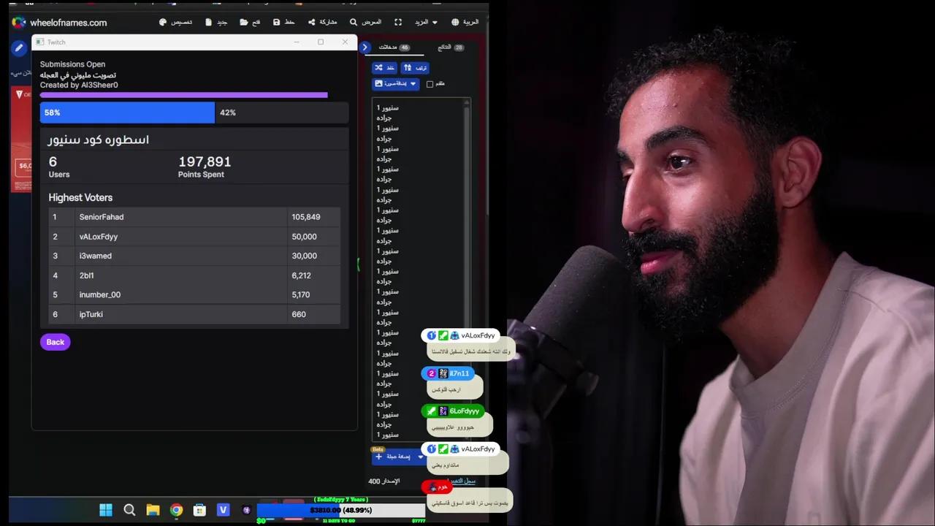Open the Windows Start menu

[x=106, y=510]
